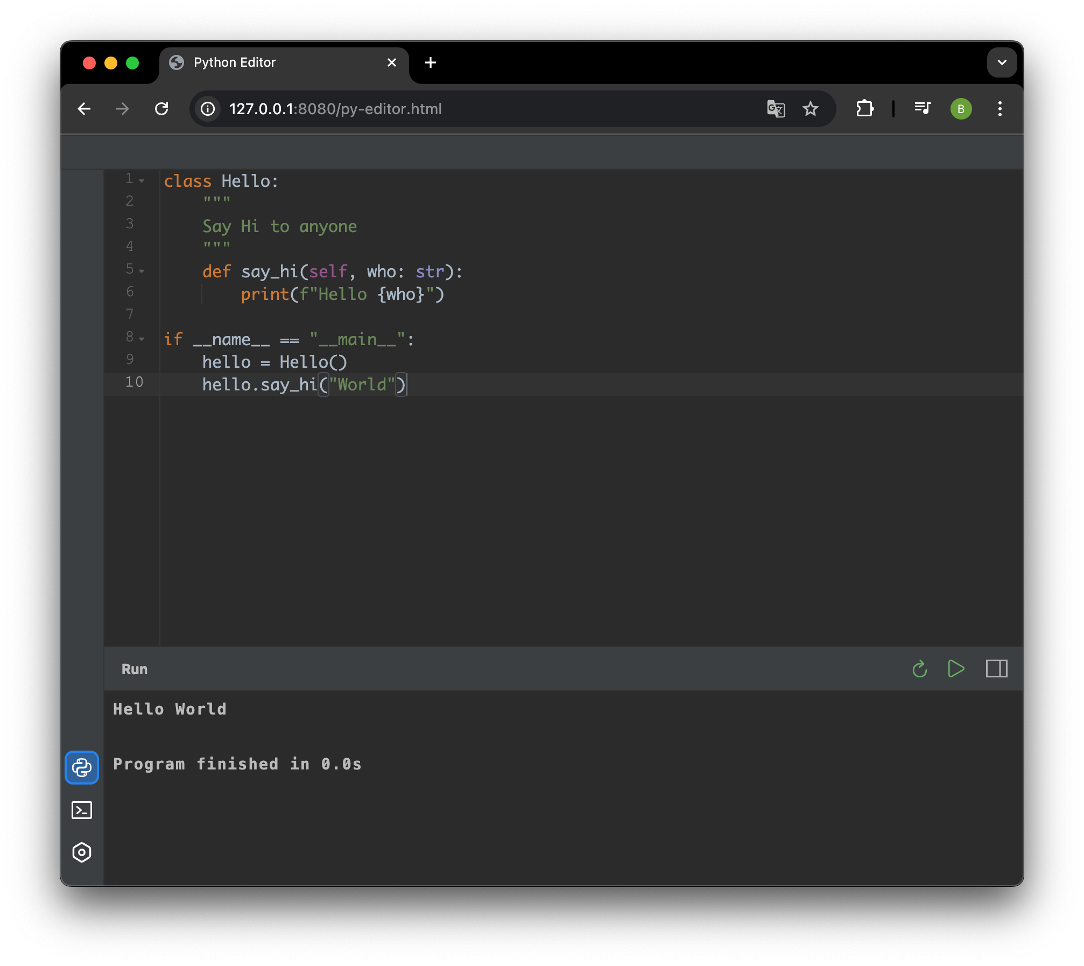The image size is (1084, 966).
Task: Open a new browser tab
Action: (431, 63)
